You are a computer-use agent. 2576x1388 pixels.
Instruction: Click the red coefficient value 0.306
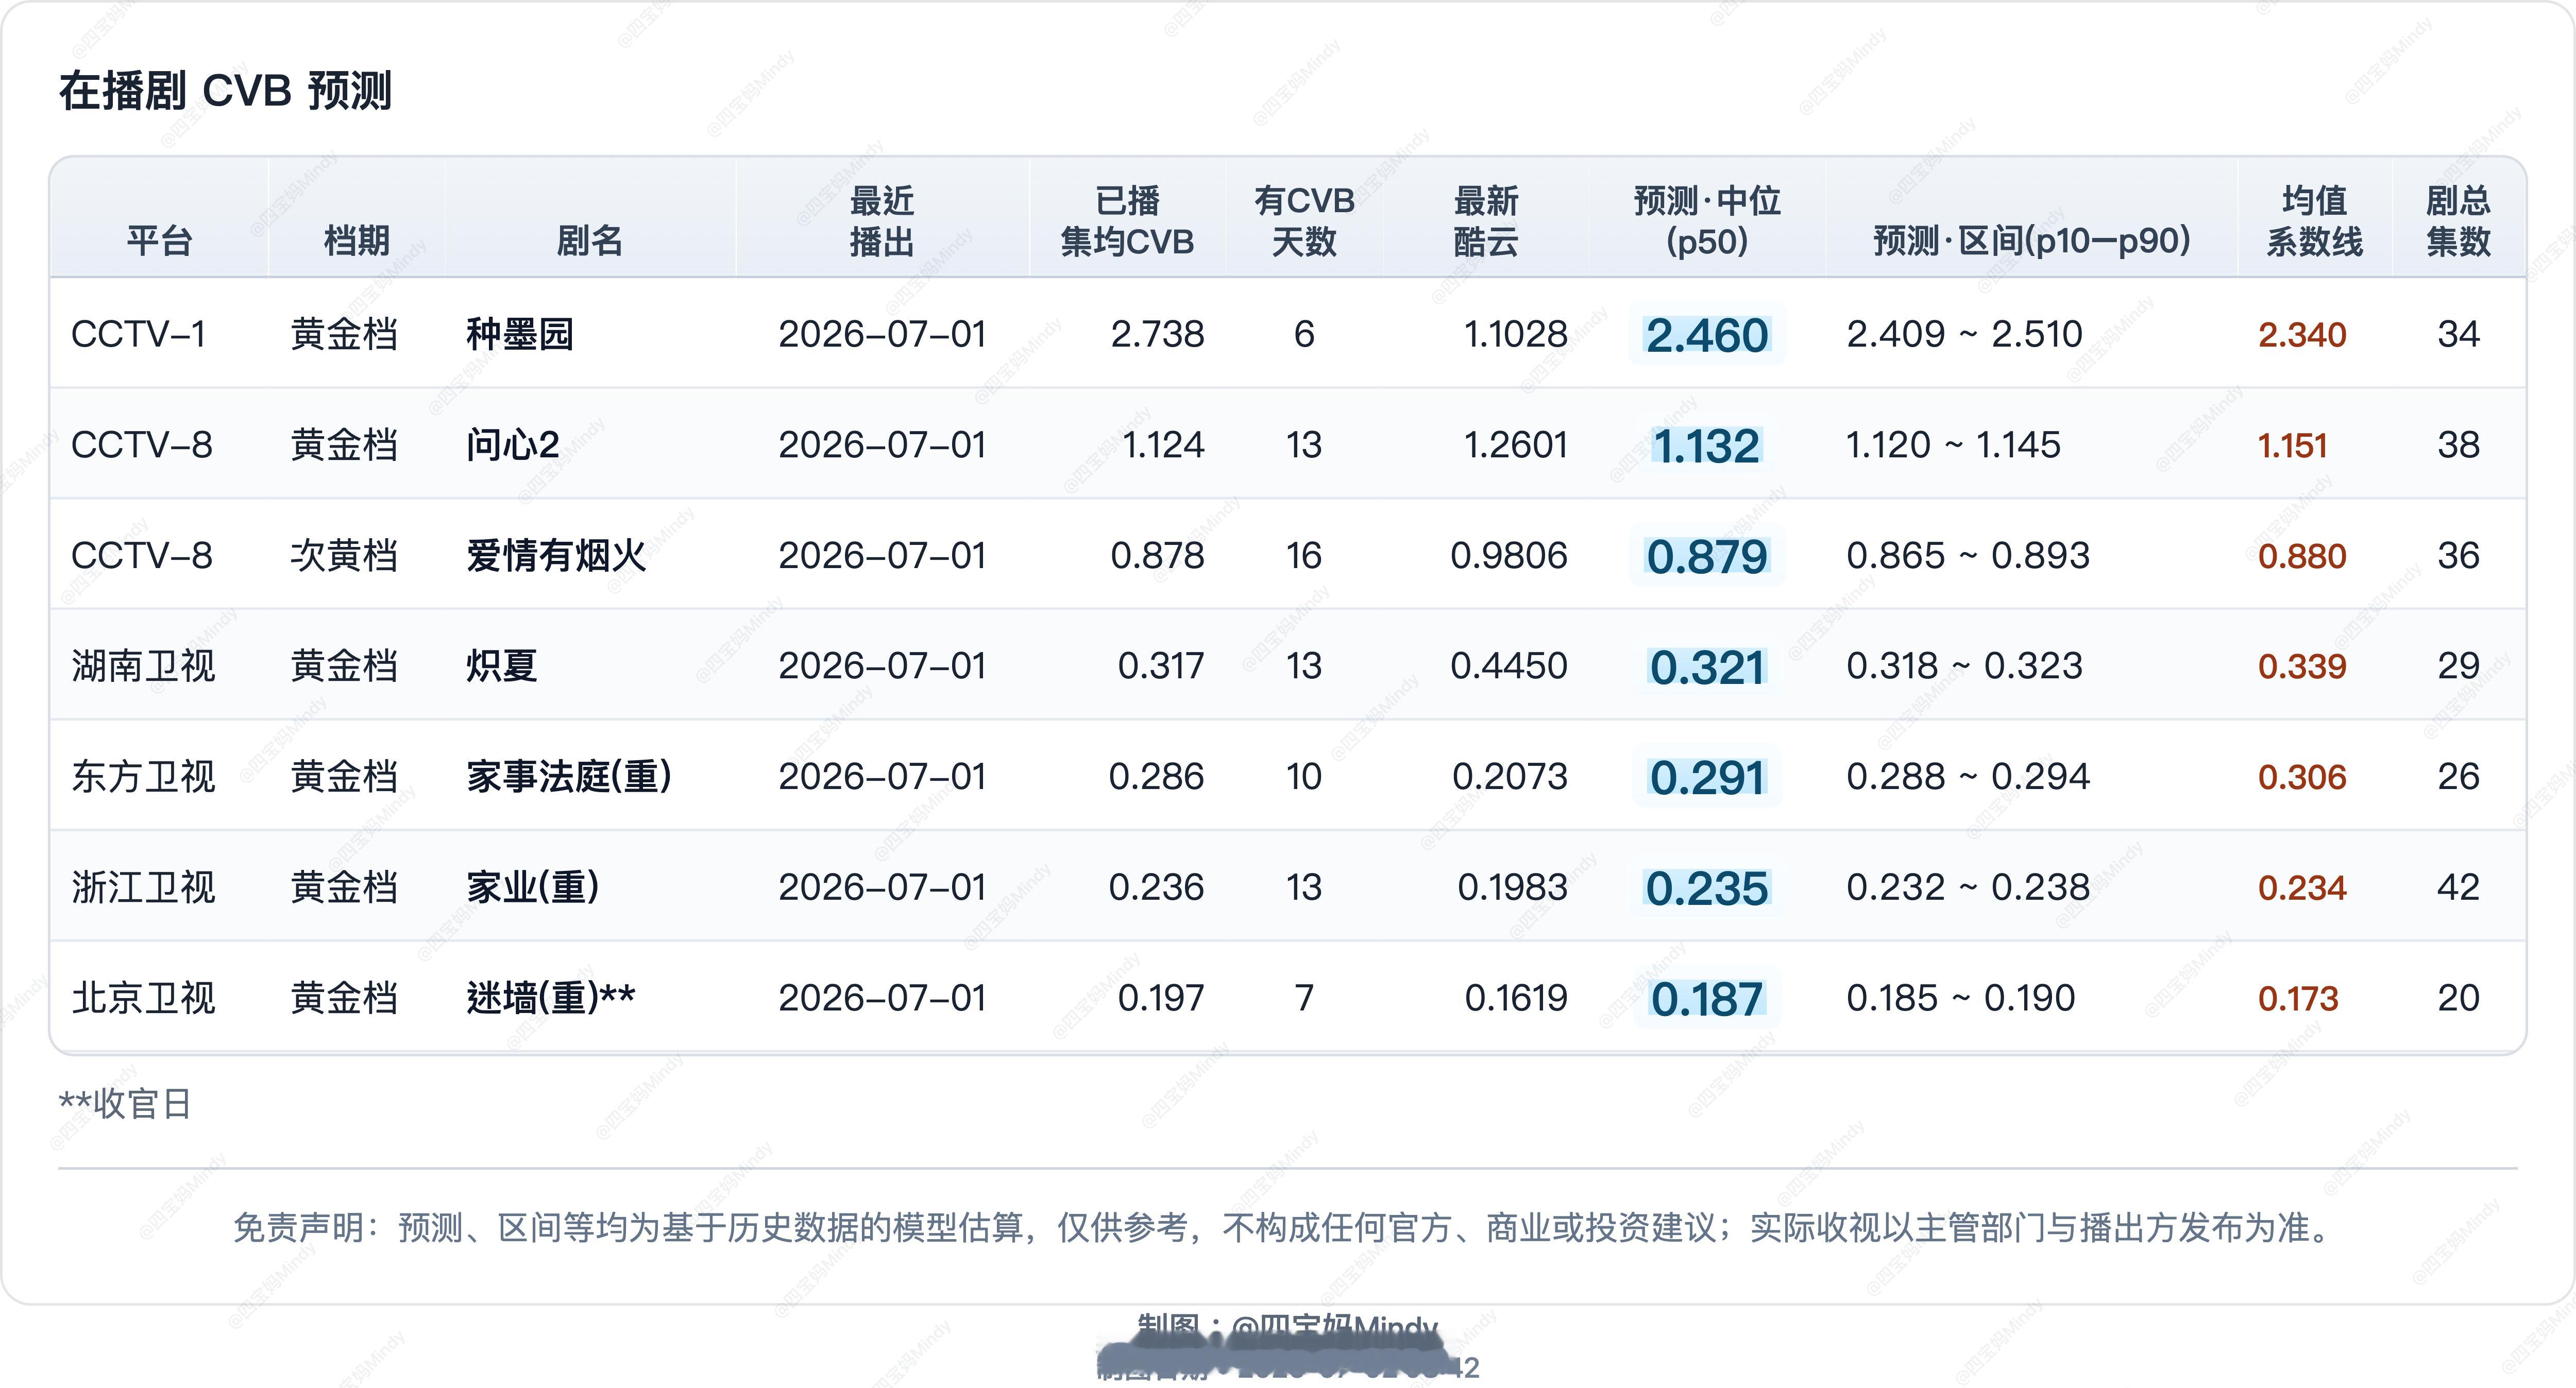point(2302,778)
